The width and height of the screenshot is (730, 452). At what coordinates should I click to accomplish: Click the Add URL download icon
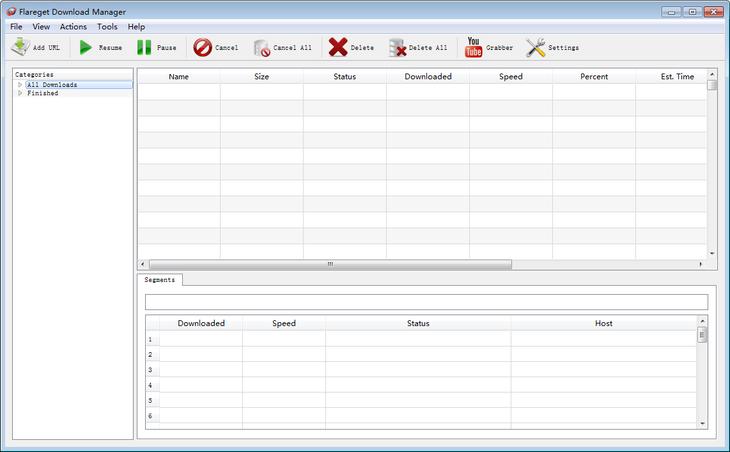(20, 47)
